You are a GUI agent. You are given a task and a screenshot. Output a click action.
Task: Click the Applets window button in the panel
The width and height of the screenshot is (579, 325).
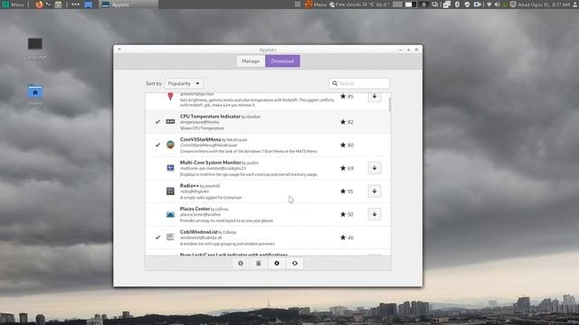(129, 5)
